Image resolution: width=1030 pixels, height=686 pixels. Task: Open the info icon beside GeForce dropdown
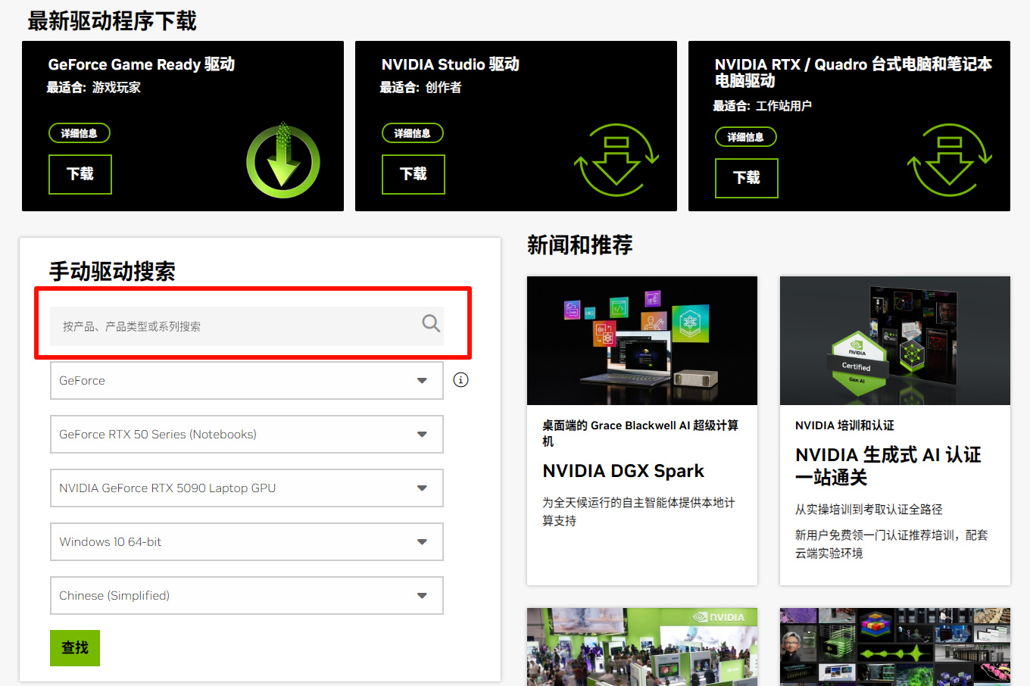tap(460, 380)
